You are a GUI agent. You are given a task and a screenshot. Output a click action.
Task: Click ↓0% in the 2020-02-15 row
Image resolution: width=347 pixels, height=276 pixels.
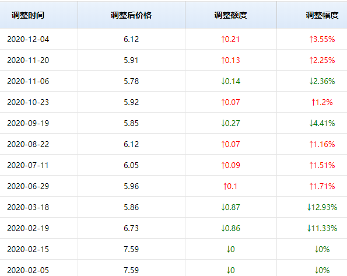click(x=322, y=249)
